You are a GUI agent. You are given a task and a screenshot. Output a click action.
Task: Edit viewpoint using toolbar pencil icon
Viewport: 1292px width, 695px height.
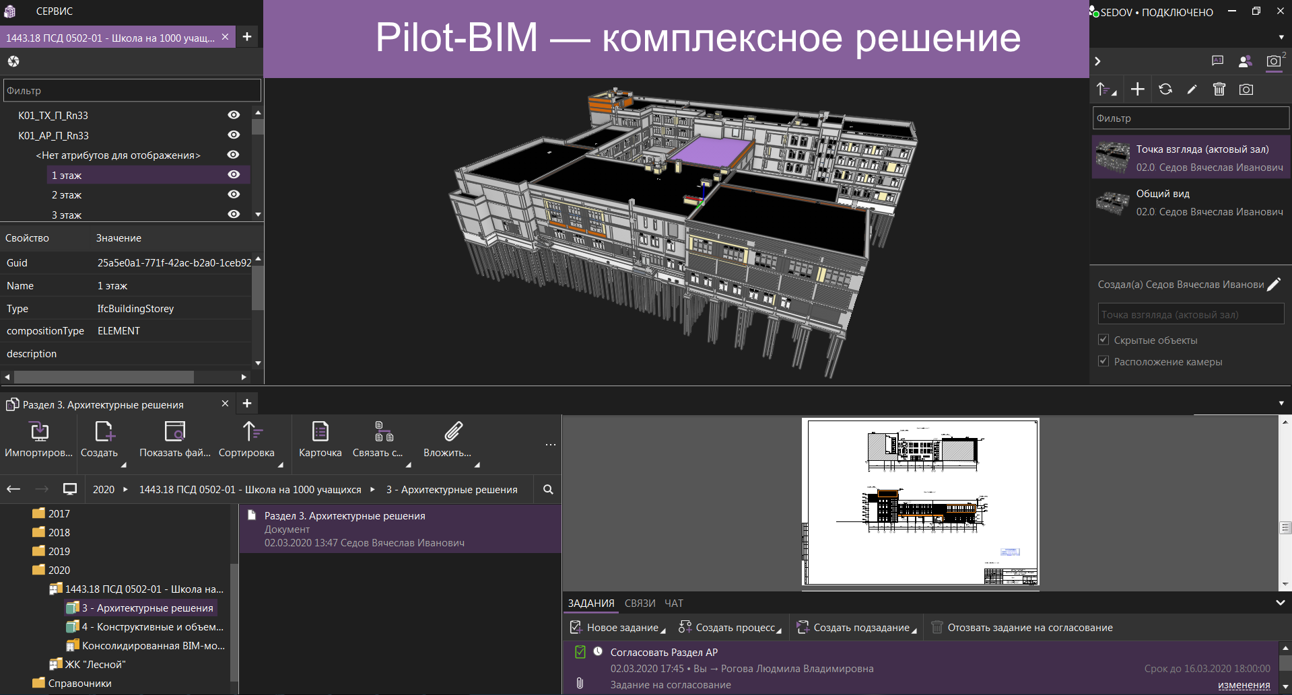pos(1192,89)
